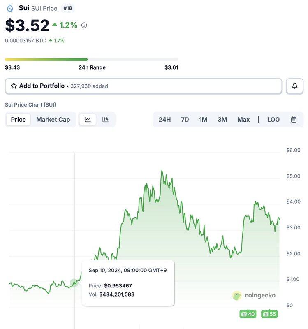Image resolution: width=308 pixels, height=329 pixels.
Task: Click the star icon beside Add to Portfolio
Action: (14, 86)
